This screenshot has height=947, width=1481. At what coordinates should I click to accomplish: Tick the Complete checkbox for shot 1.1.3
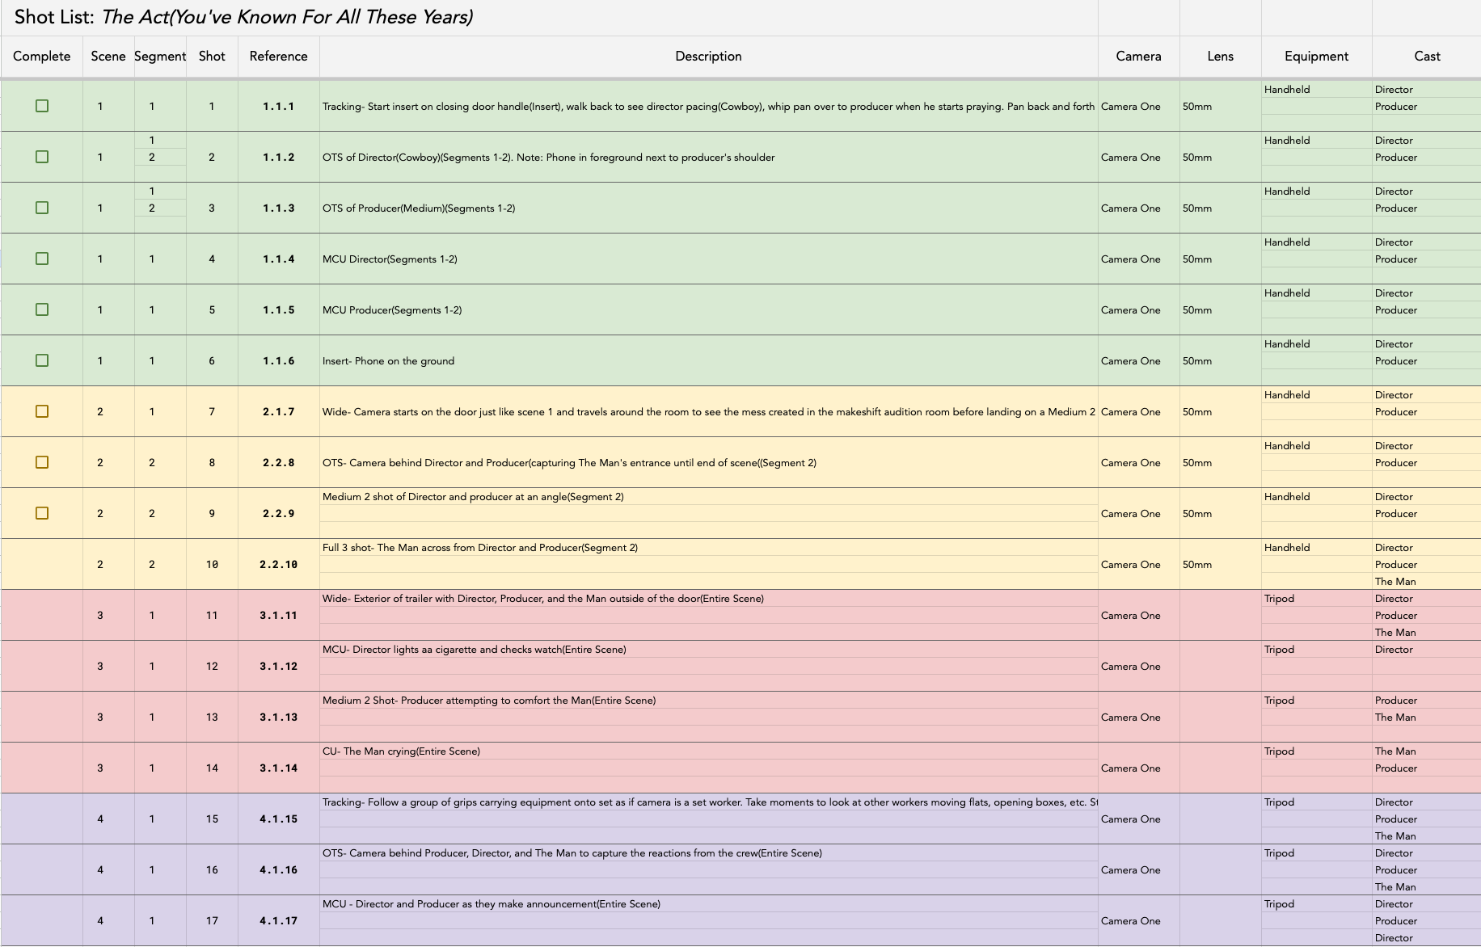pos(42,208)
